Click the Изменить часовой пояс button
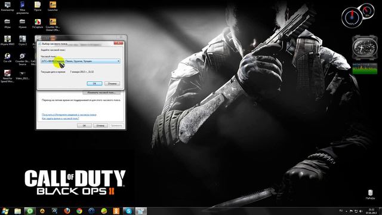Viewport: 382px width, 215px height. (101, 93)
